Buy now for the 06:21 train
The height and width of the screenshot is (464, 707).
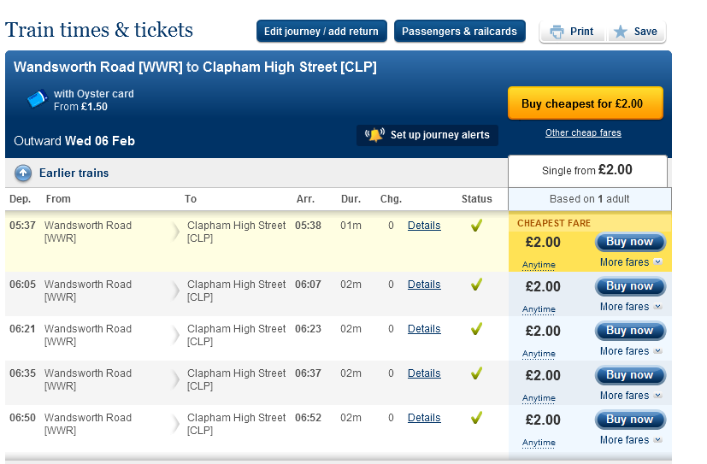(630, 331)
